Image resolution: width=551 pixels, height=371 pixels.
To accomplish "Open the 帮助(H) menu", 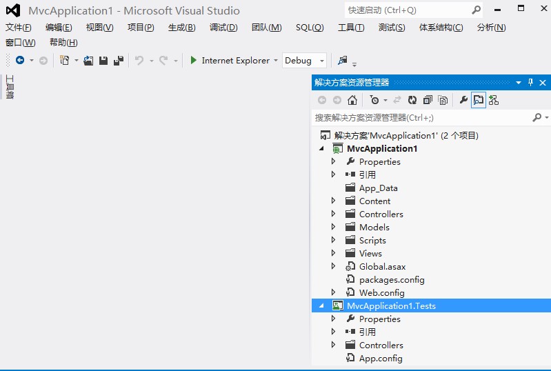I will point(63,43).
